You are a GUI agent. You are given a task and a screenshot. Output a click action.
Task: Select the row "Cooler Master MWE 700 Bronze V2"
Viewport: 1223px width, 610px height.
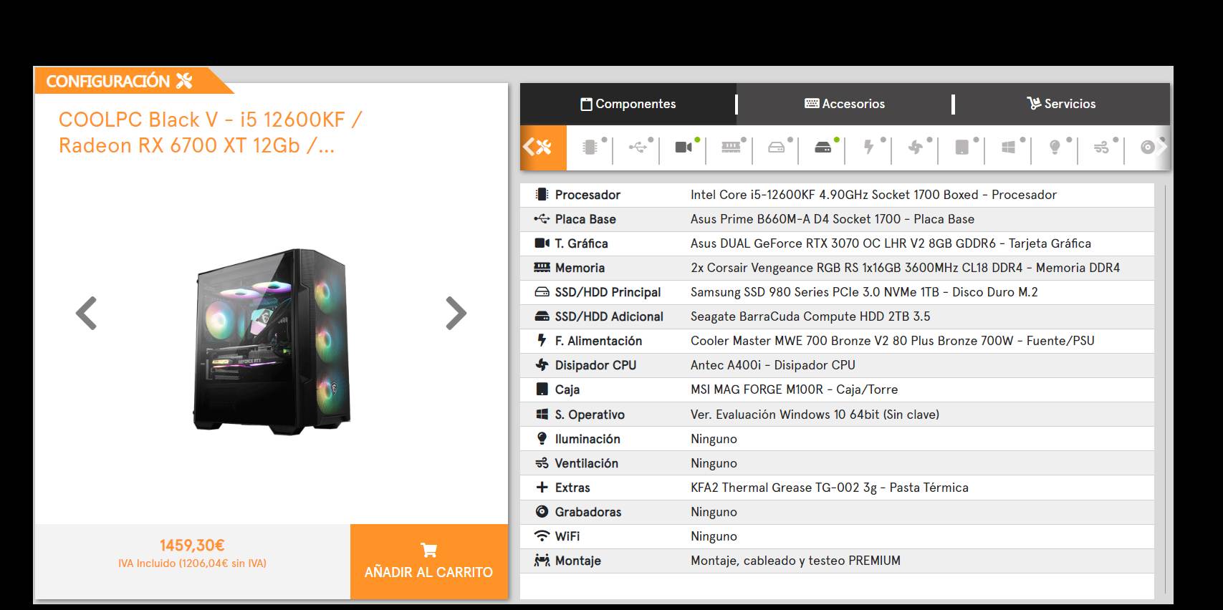(x=837, y=341)
